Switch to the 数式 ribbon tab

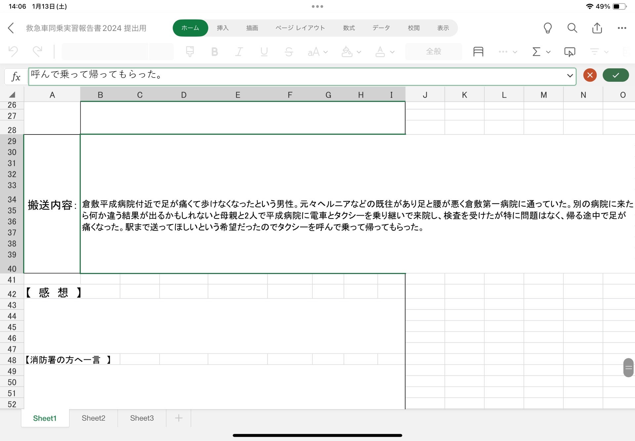point(349,28)
